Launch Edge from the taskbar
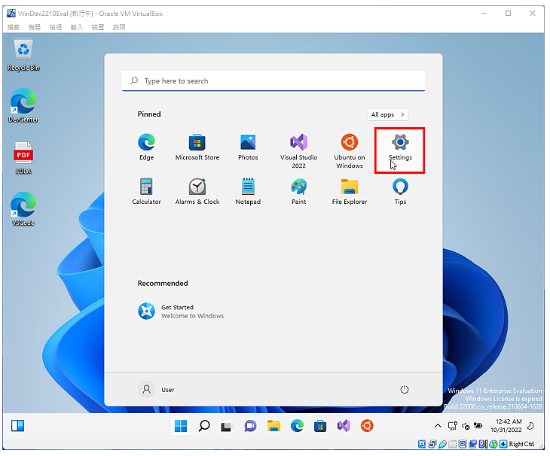Image resolution: width=550 pixels, height=456 pixels. click(297, 426)
